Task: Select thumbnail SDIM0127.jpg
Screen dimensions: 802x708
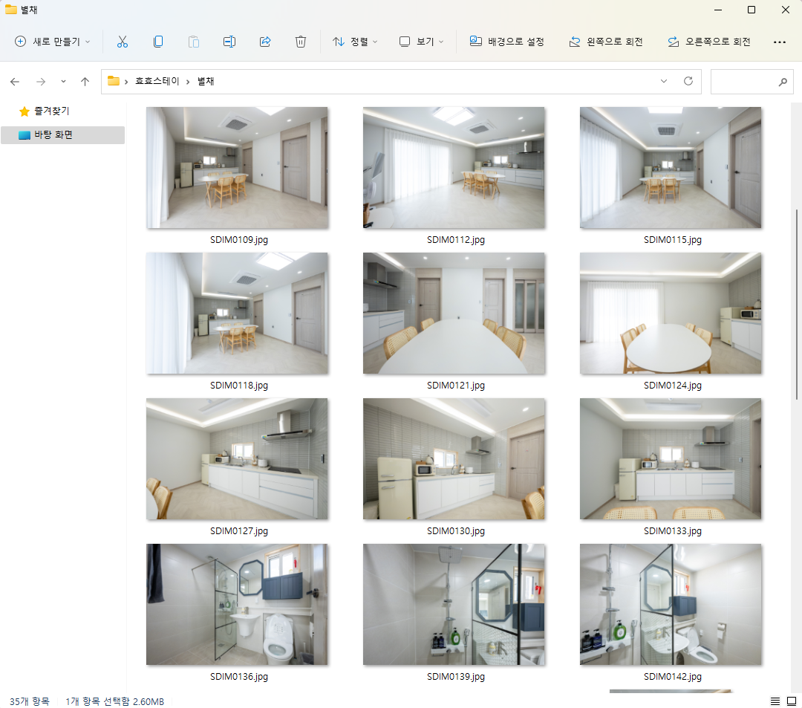Action: coord(237,459)
